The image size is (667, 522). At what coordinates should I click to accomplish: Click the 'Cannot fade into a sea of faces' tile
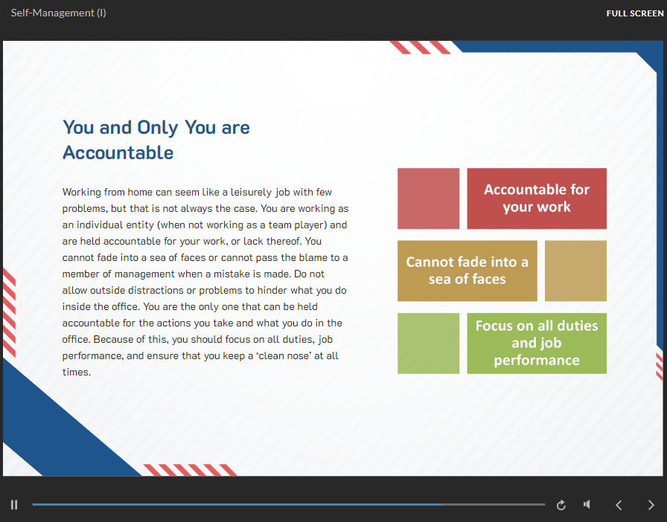coord(467,271)
